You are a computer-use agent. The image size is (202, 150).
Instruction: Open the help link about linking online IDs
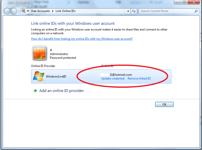click(x=82, y=39)
